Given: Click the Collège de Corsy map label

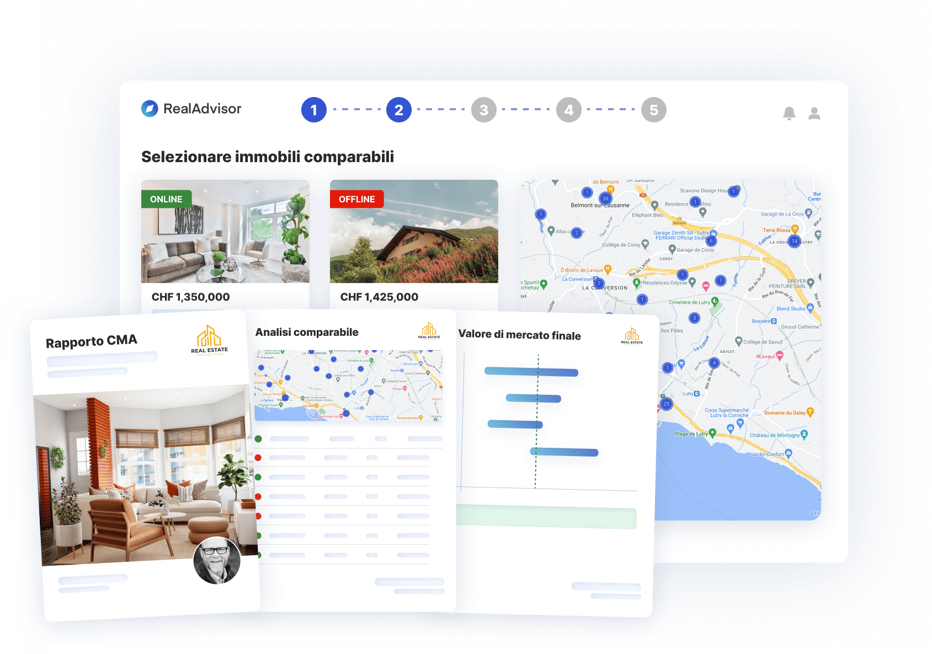Looking at the screenshot, I should [621, 245].
